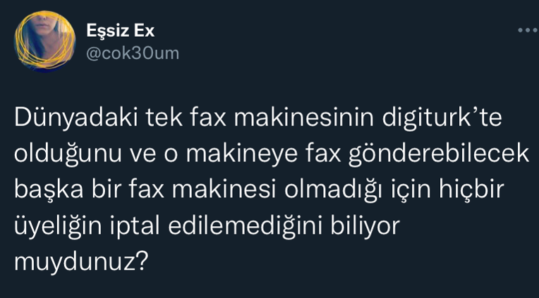Click the word "digiturk'te" in the tweet
Image resolution: width=539 pixels, height=298 pixels.
442,118
